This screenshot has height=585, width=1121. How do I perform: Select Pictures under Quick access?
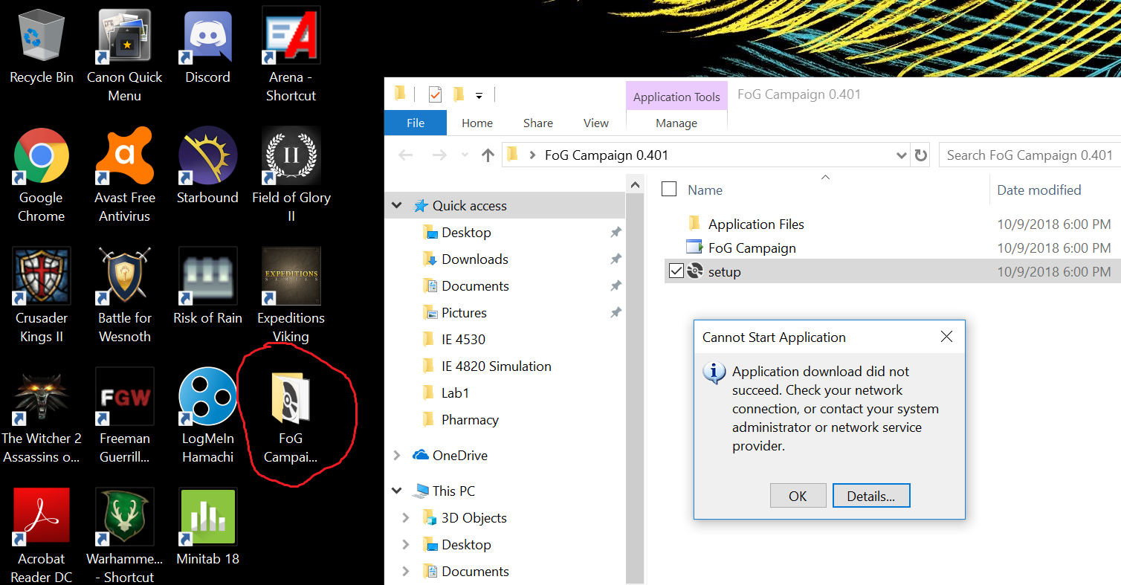[x=464, y=313]
